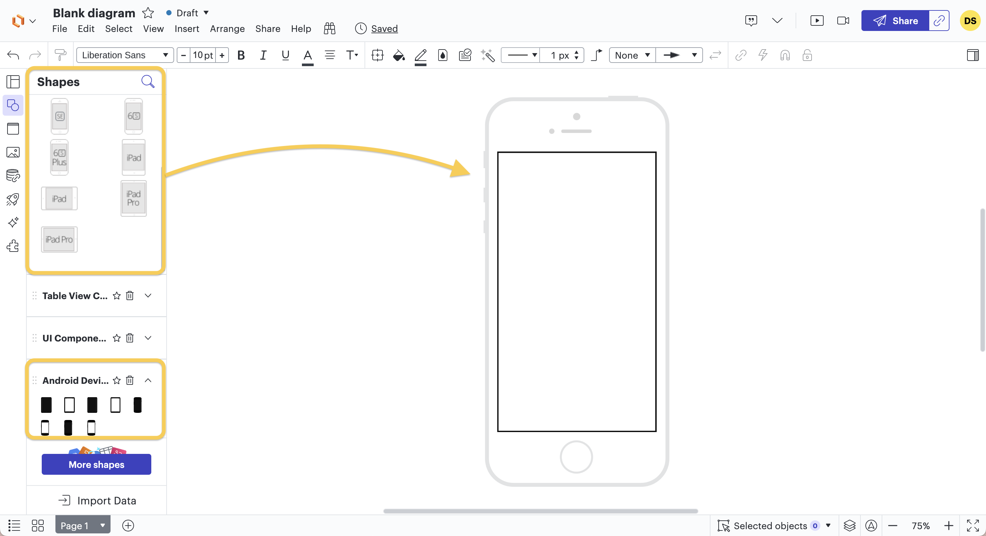Expand the UI Compone... shapes section
Screen dimensions: 986x536
tap(148, 338)
